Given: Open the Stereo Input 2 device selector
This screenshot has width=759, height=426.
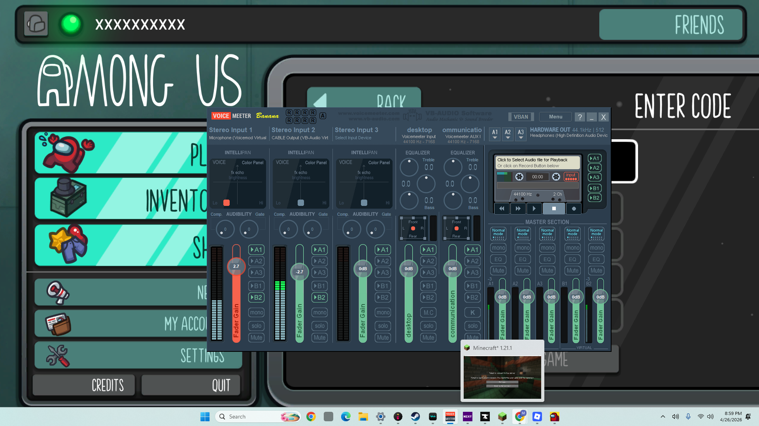Looking at the screenshot, I should pyautogui.click(x=300, y=138).
